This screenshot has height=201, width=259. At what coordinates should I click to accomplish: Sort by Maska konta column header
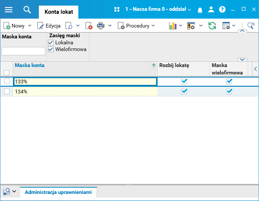pyautogui.click(x=30, y=66)
